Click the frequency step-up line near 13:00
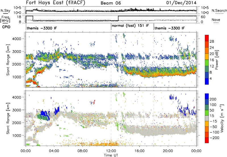227x157 pixels. 118,18
